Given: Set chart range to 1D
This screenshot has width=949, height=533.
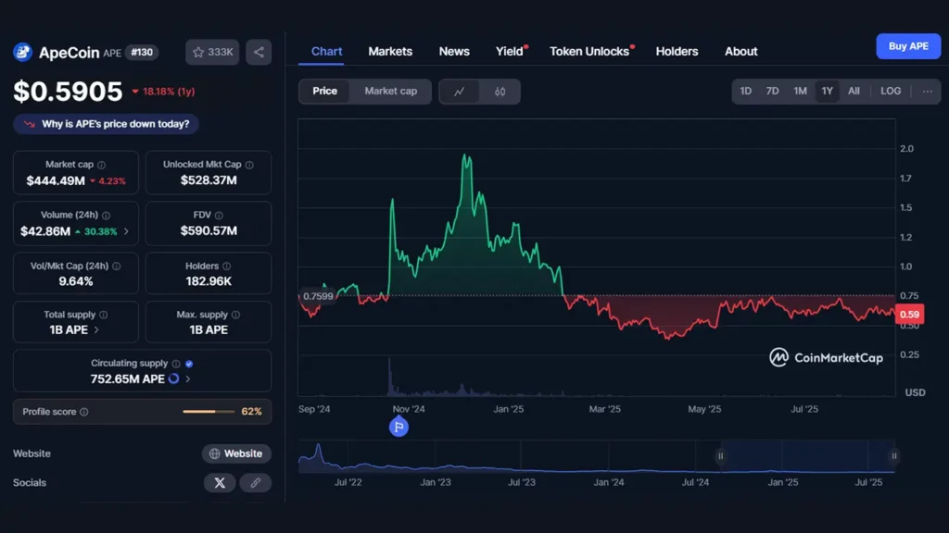Looking at the screenshot, I should 746,92.
